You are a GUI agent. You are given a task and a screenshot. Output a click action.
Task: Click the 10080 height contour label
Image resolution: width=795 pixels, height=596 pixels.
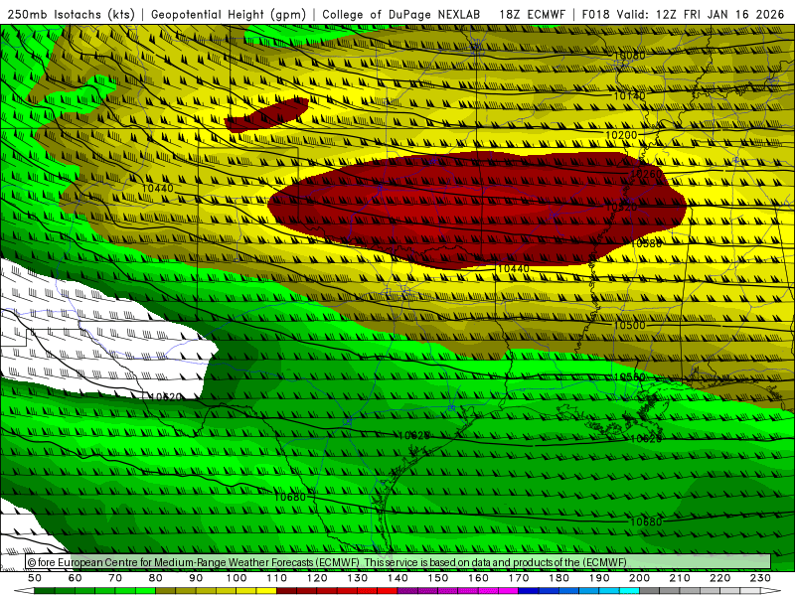pyautogui.click(x=630, y=56)
